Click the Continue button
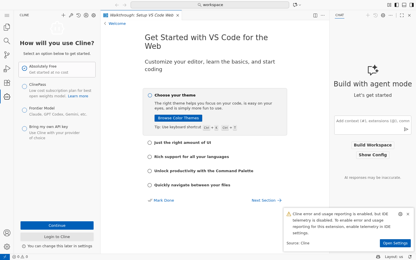The height and width of the screenshot is (260, 416). [x=57, y=226]
